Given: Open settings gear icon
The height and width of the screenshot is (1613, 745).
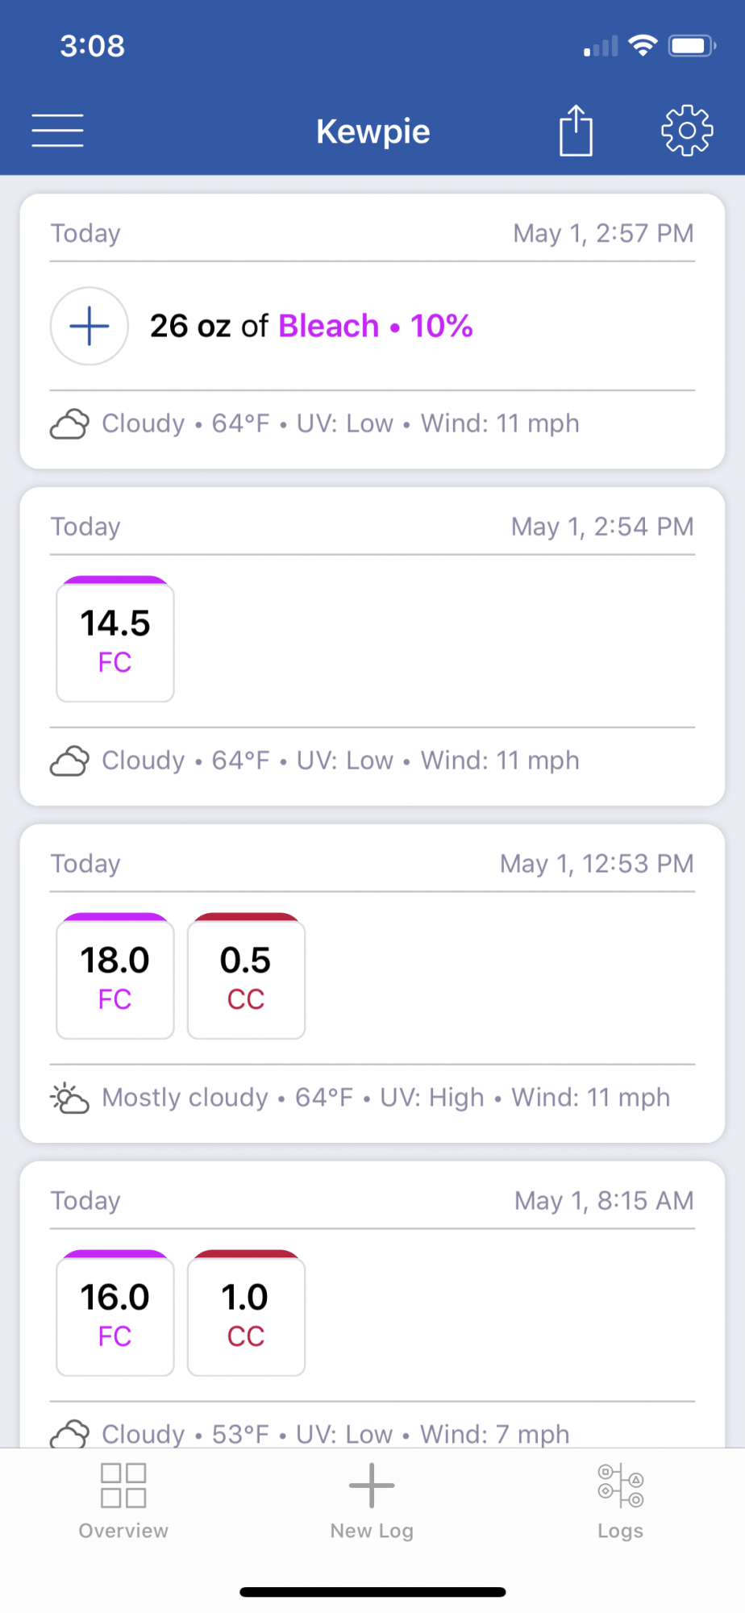Looking at the screenshot, I should click(x=687, y=130).
